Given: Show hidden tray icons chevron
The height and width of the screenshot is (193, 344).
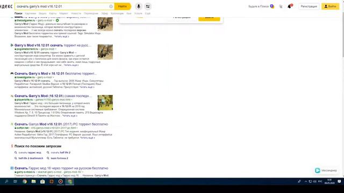Looking at the screenshot, I should coord(306,181).
